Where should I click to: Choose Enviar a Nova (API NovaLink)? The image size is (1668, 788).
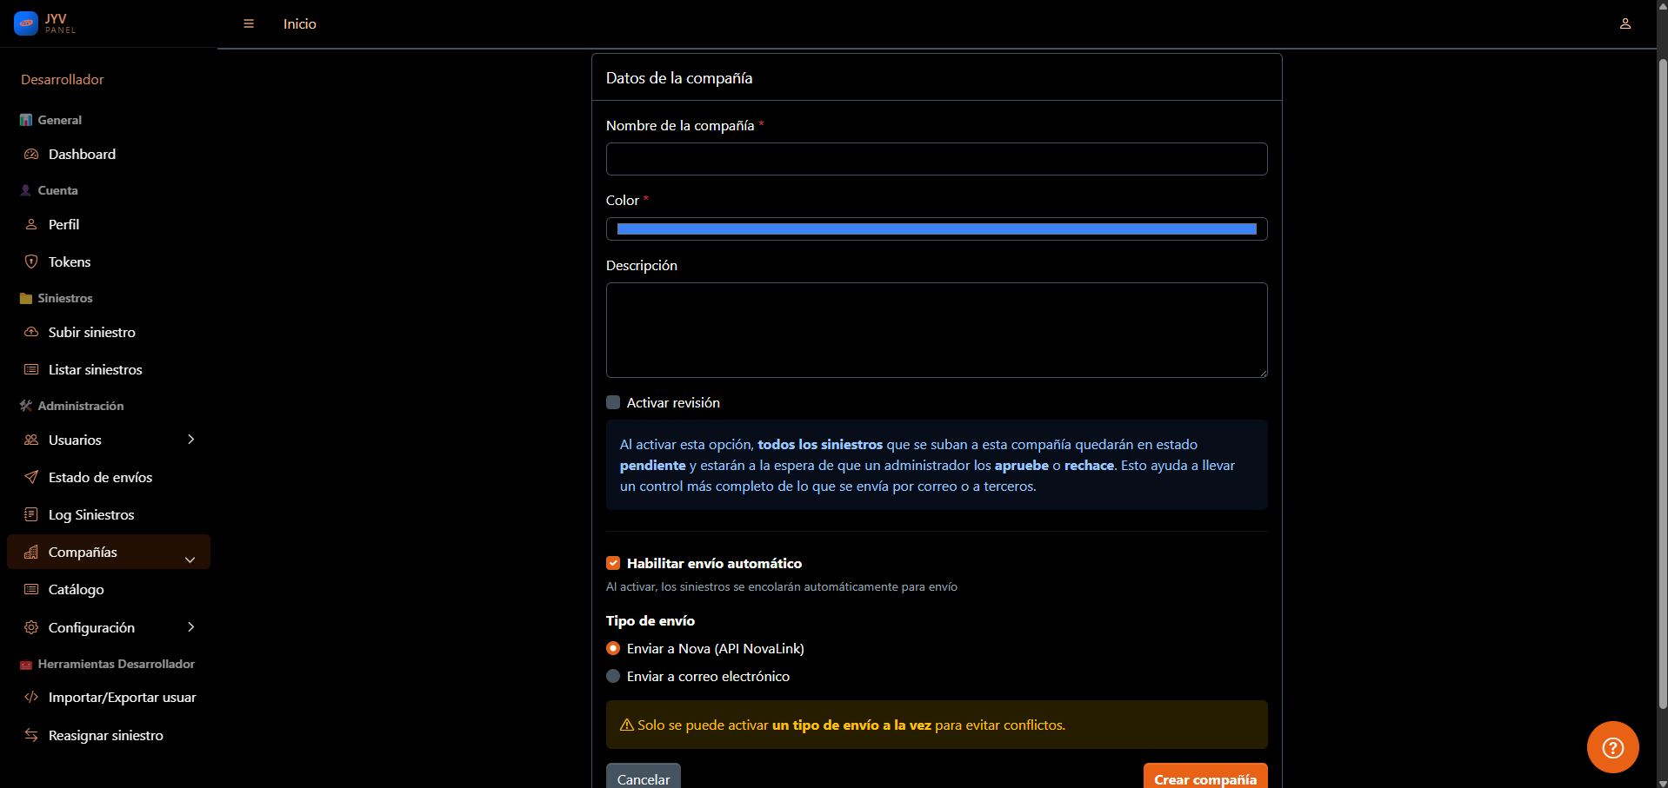point(613,648)
